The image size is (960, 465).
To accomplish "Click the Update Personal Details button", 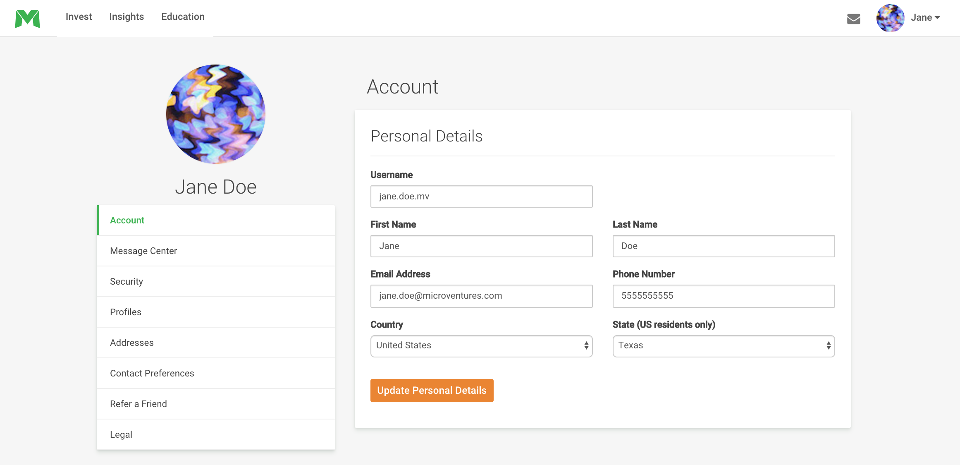I will point(432,391).
